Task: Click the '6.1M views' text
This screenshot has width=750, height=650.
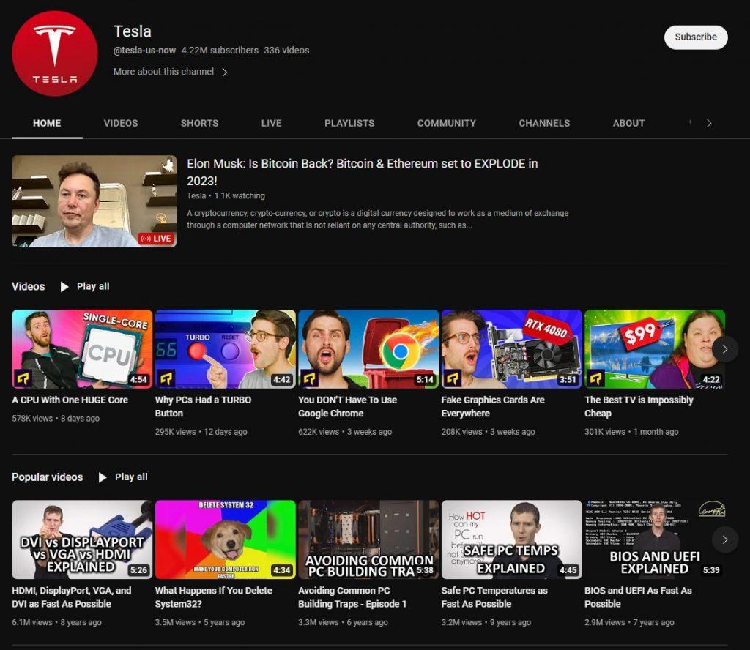Action: click(x=32, y=622)
